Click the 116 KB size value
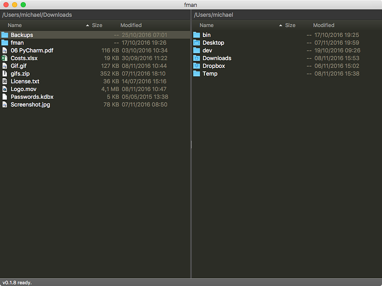The width and height of the screenshot is (382, 286). (110, 51)
